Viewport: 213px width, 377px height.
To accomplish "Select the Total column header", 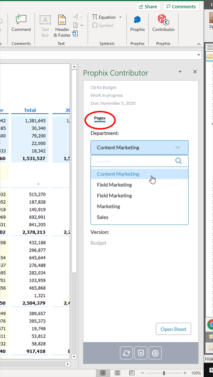I will point(30,110).
